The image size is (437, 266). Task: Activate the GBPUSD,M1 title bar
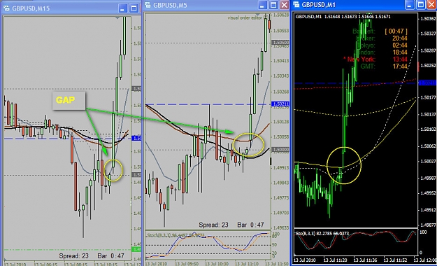(x=364, y=4)
